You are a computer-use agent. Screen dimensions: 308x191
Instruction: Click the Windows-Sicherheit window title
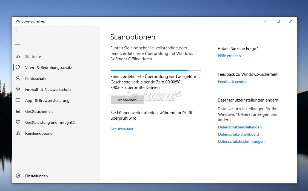pos(30,21)
